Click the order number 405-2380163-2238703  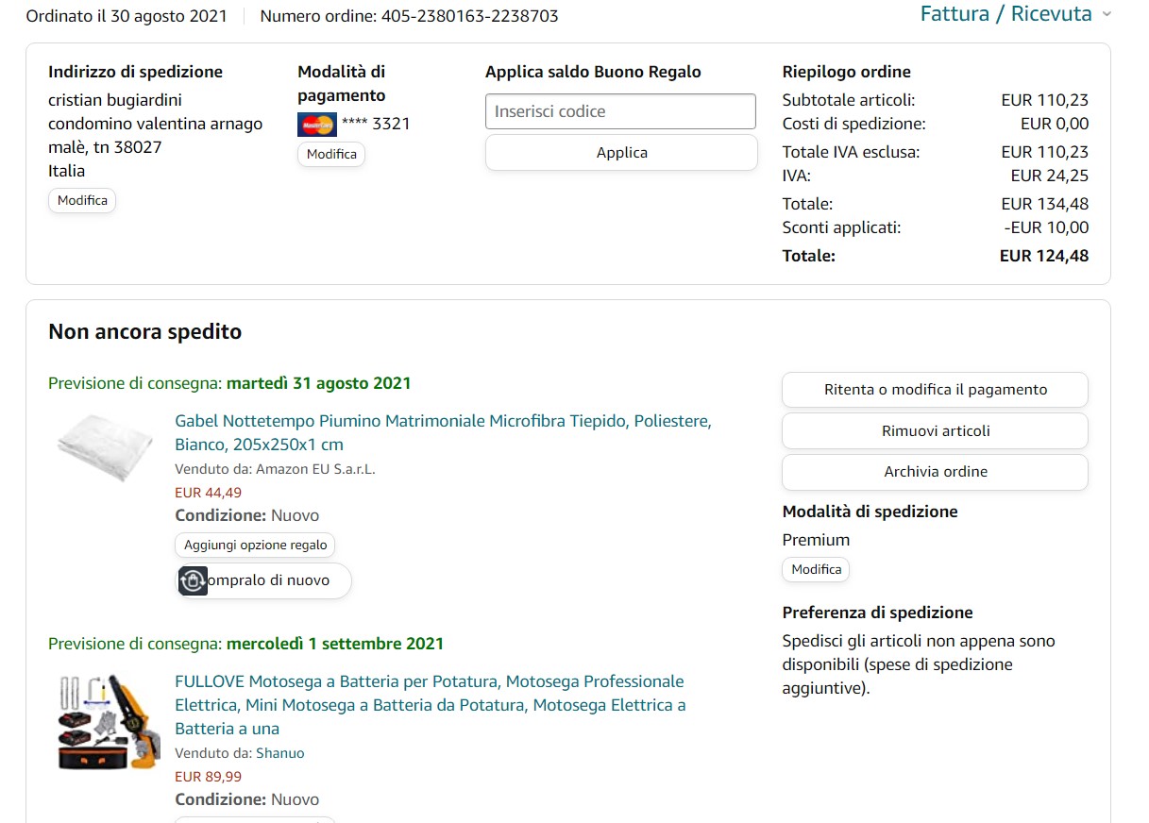point(469,16)
